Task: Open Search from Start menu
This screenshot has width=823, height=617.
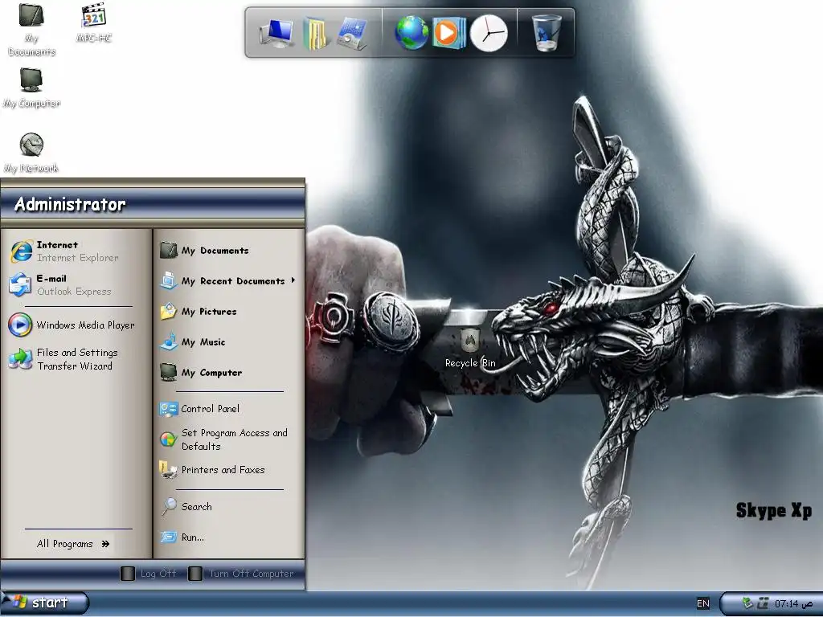Action: (x=229, y=506)
